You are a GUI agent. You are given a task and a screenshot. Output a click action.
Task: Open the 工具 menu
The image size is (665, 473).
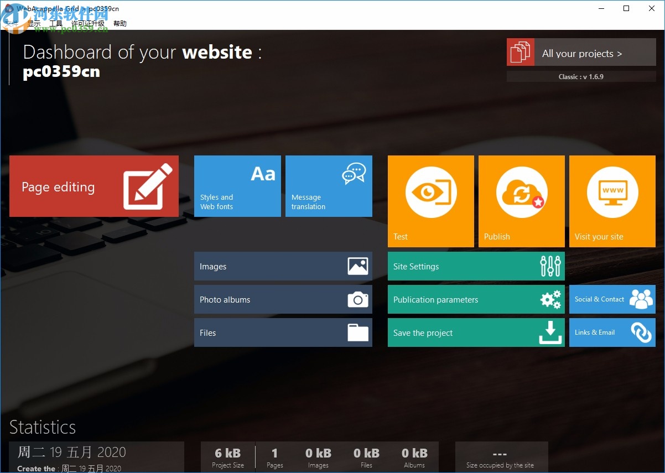point(56,24)
